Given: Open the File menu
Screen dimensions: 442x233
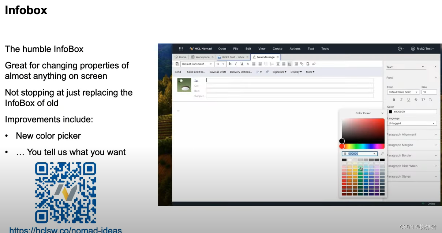Looking at the screenshot, I should 236,49.
